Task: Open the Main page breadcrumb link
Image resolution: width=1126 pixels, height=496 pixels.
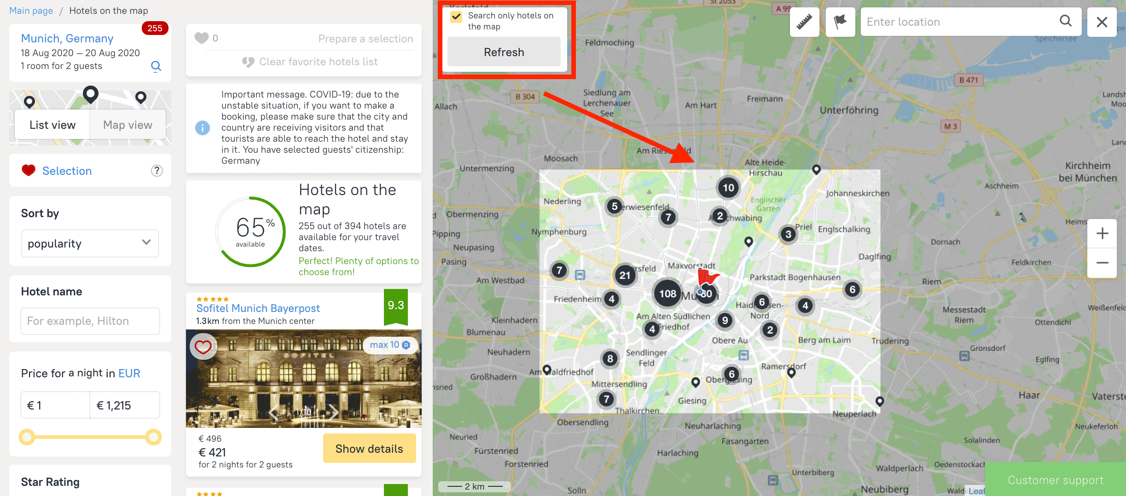Action: pos(31,11)
